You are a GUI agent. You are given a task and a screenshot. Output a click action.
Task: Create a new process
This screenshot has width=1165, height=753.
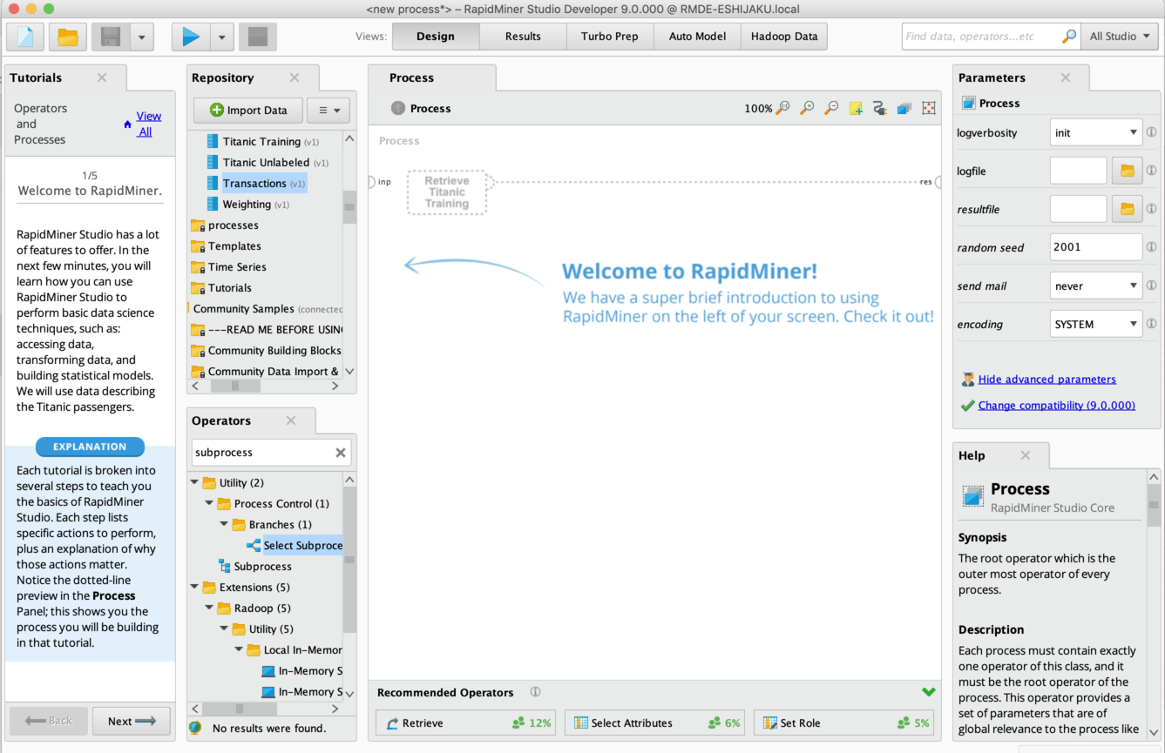(x=24, y=36)
